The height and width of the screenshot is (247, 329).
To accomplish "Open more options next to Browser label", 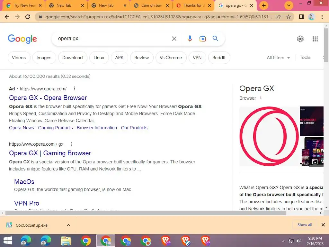I will point(261,98).
